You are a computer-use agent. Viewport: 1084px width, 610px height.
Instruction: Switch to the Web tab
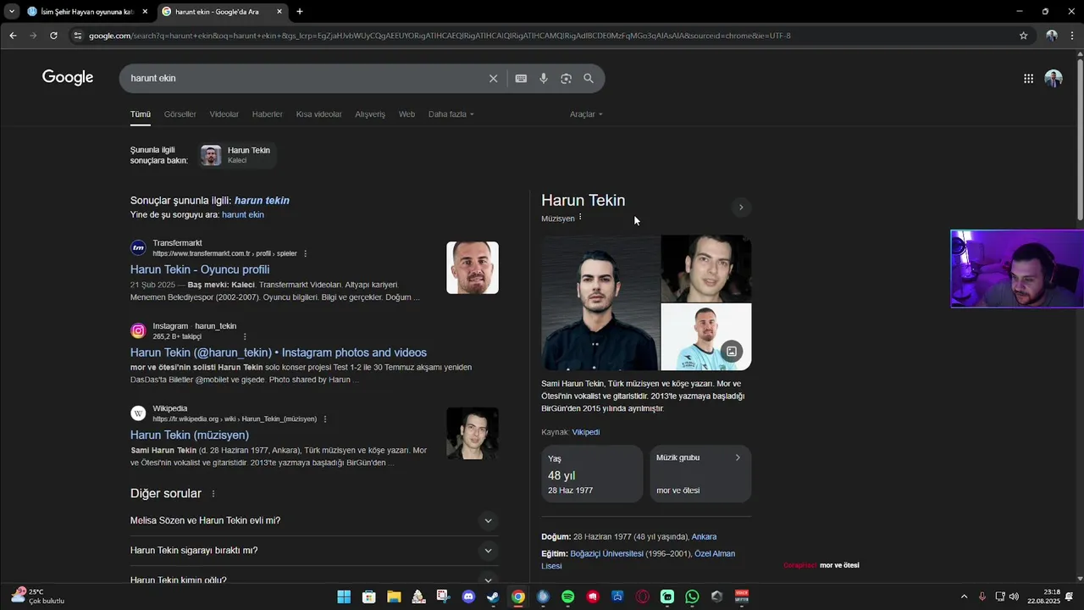click(406, 114)
